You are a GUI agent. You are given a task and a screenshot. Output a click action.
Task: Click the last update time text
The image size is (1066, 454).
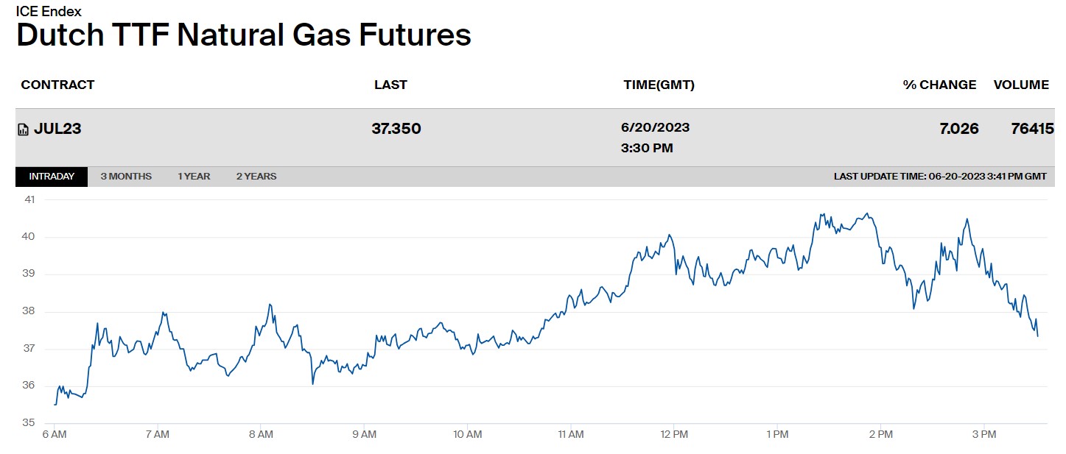940,177
